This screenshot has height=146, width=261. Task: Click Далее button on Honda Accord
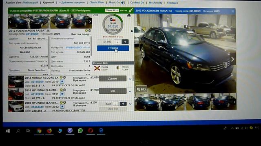pos(113,78)
